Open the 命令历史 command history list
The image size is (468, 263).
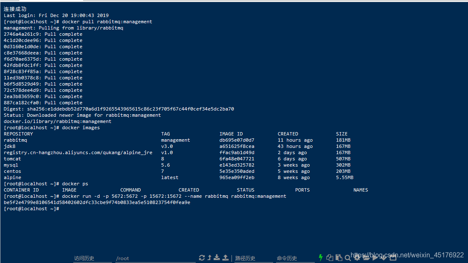tap(295, 258)
